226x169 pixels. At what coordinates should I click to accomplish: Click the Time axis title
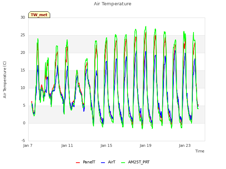200,151
